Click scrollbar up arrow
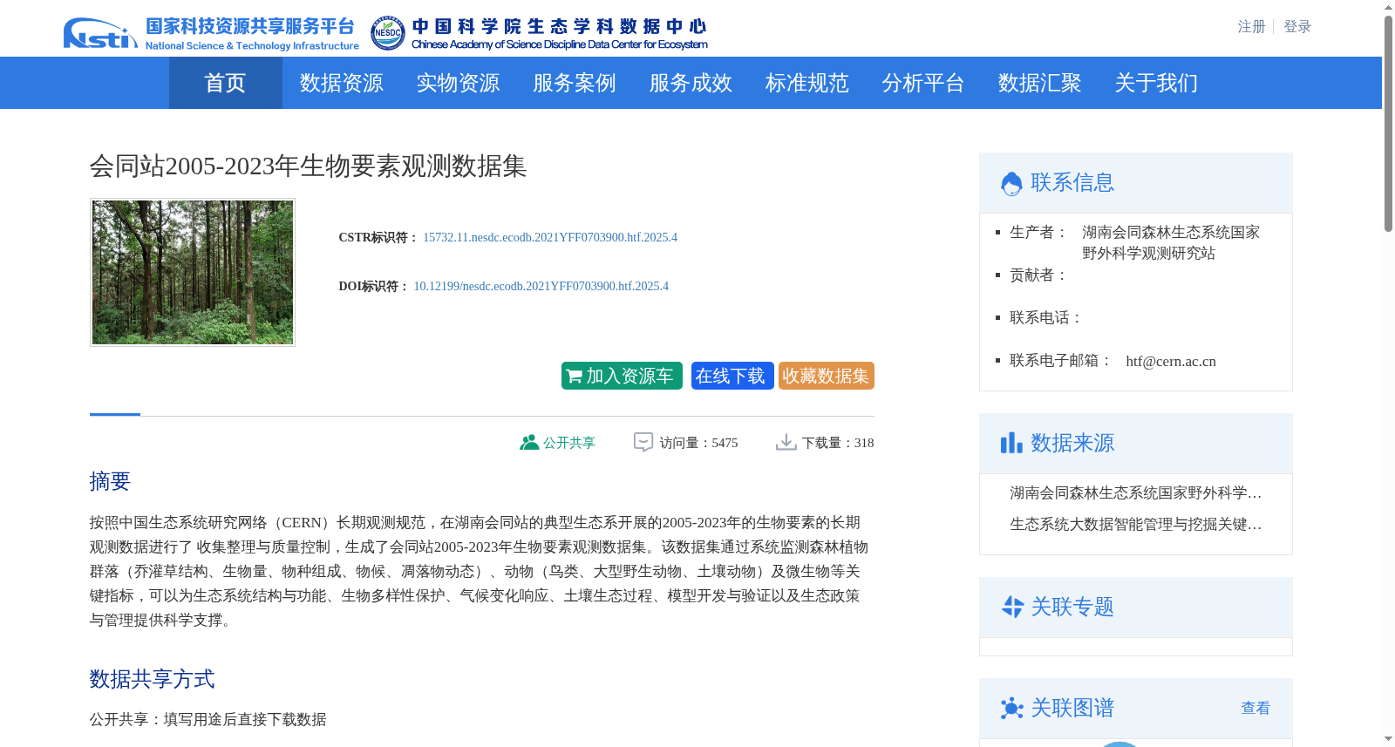 tap(1388, 7)
